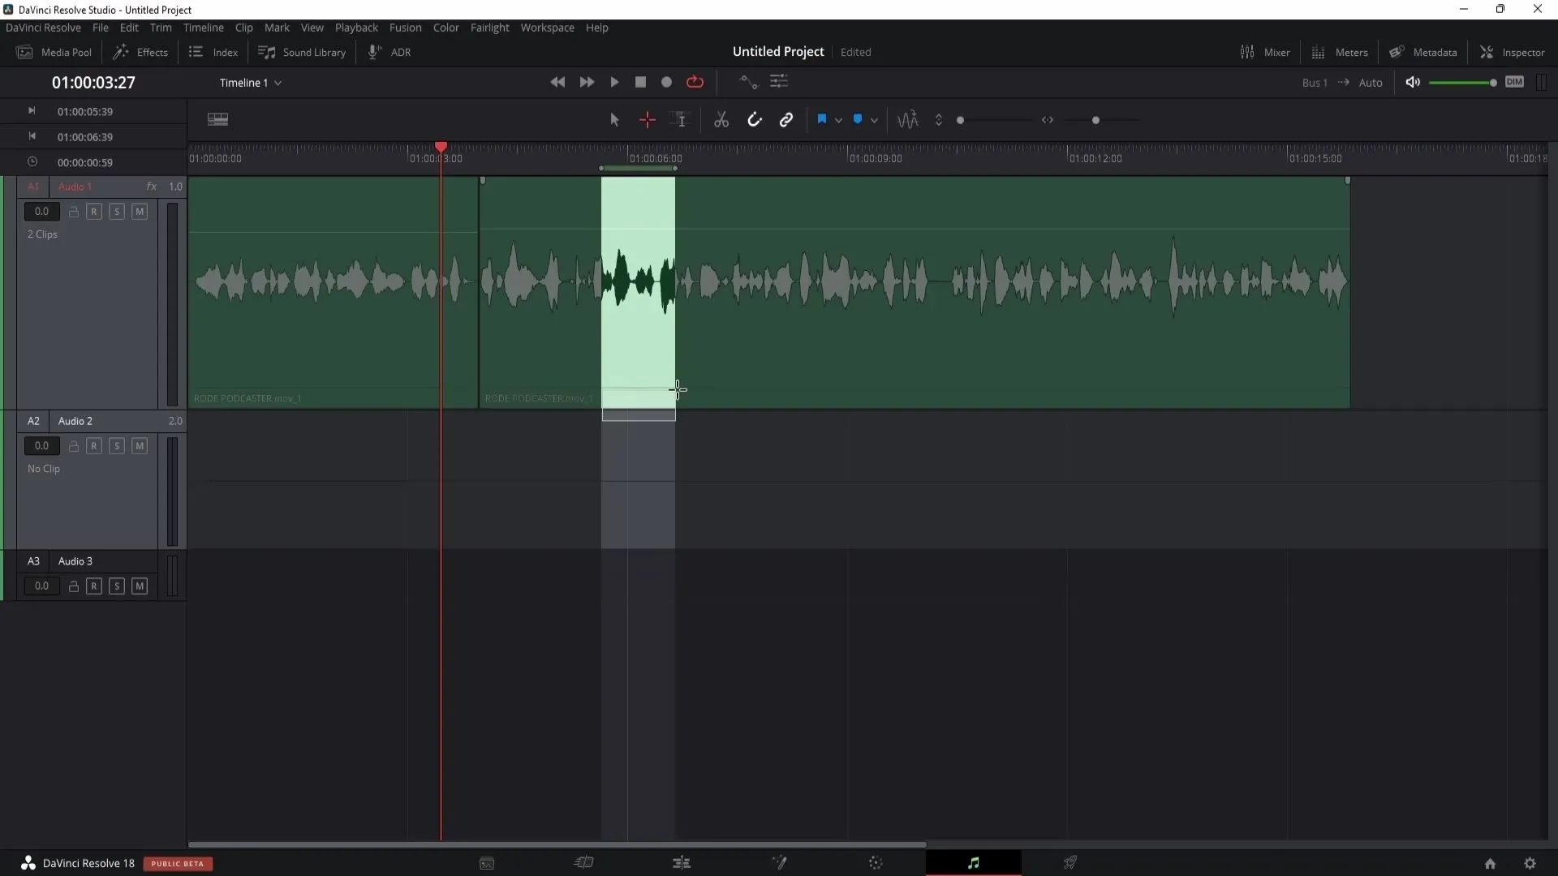
Task: Open the Effects panel
Action: 140,52
